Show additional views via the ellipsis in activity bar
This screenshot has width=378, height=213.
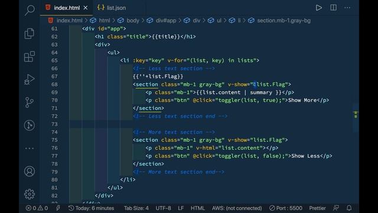pyautogui.click(x=30, y=149)
